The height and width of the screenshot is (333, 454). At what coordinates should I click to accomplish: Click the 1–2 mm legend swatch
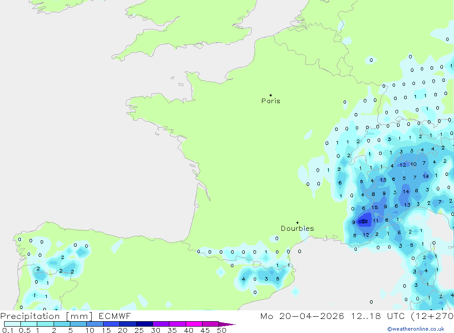pyautogui.click(x=45, y=324)
